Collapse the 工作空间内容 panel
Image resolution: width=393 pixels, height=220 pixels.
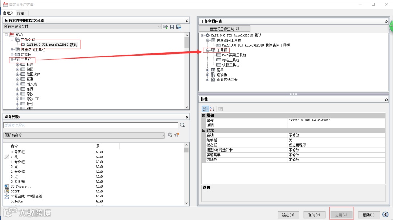[386, 21]
